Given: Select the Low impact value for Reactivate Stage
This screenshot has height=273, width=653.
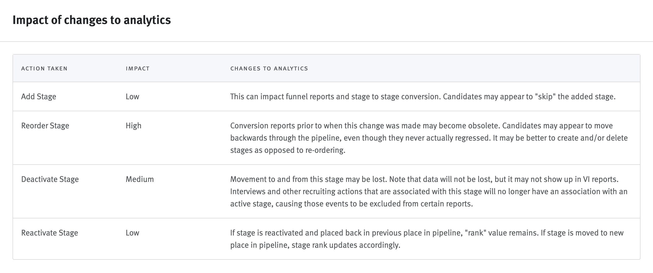Looking at the screenshot, I should pos(132,233).
